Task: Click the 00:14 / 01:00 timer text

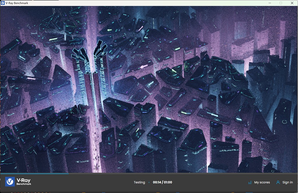Action: (162, 182)
